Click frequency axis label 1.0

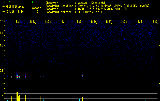click(2, 45)
